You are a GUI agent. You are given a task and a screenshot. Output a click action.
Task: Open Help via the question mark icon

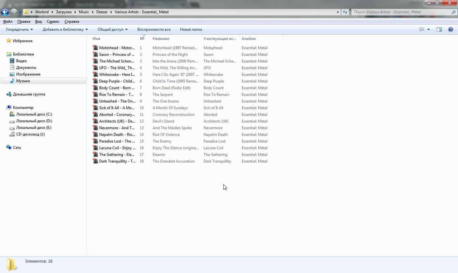point(450,30)
